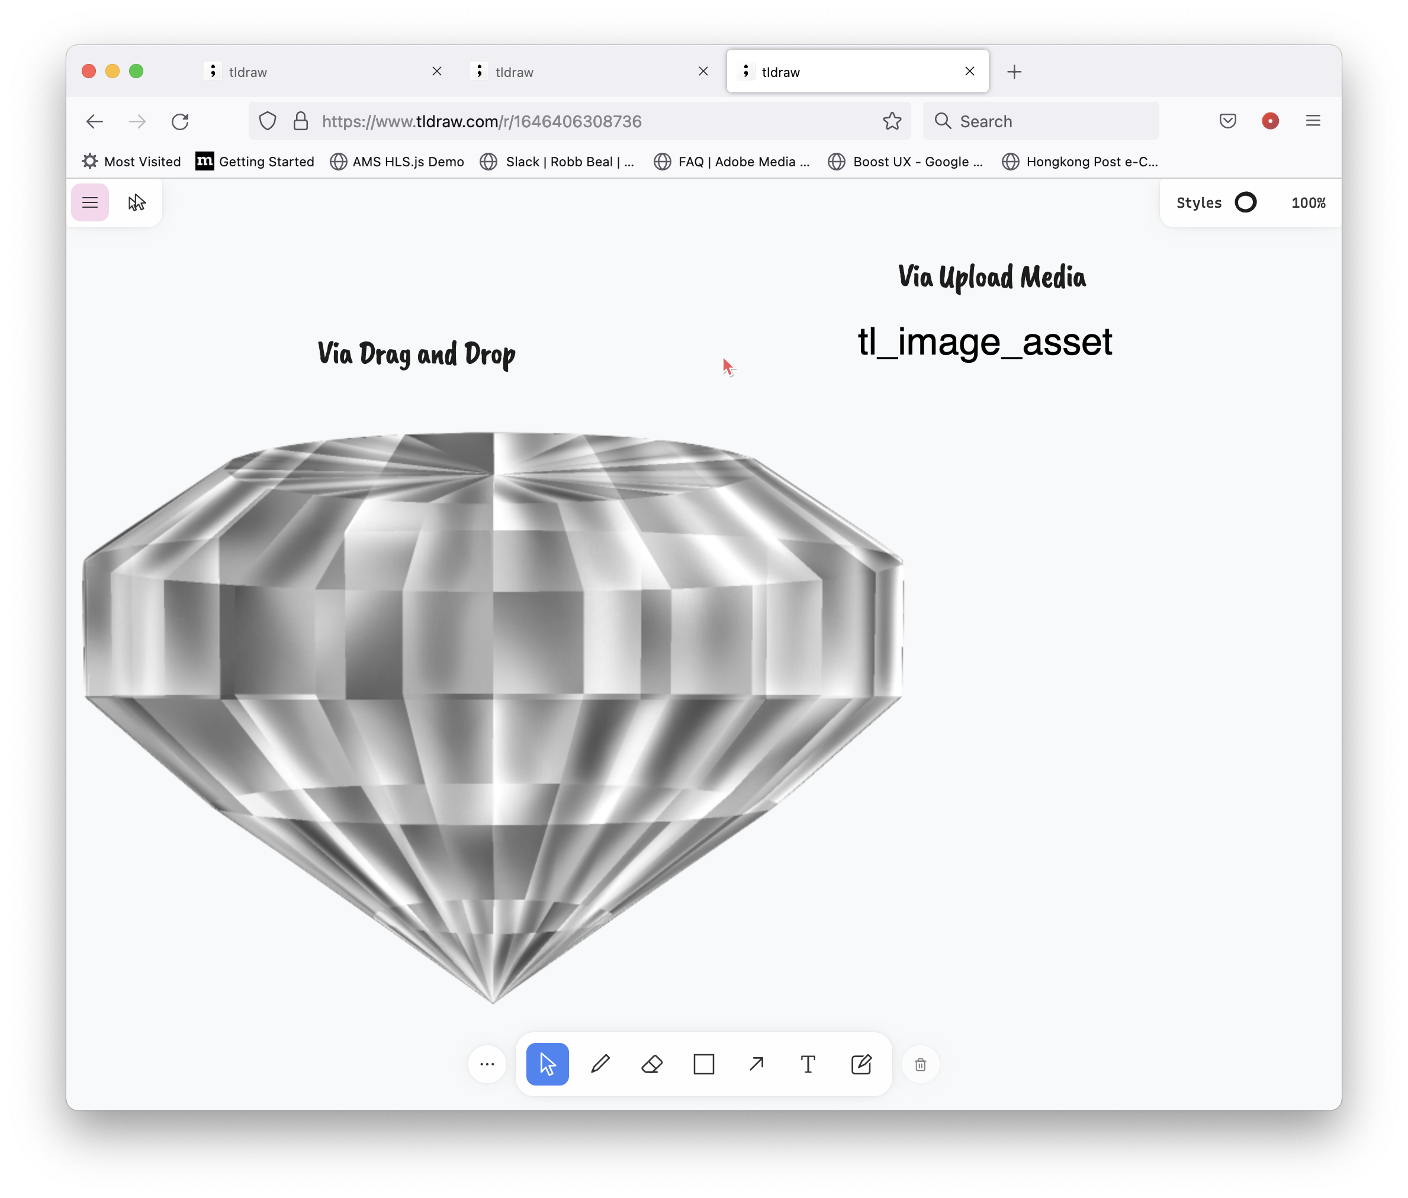1408x1198 pixels.
Task: Reload the page
Action: point(180,121)
